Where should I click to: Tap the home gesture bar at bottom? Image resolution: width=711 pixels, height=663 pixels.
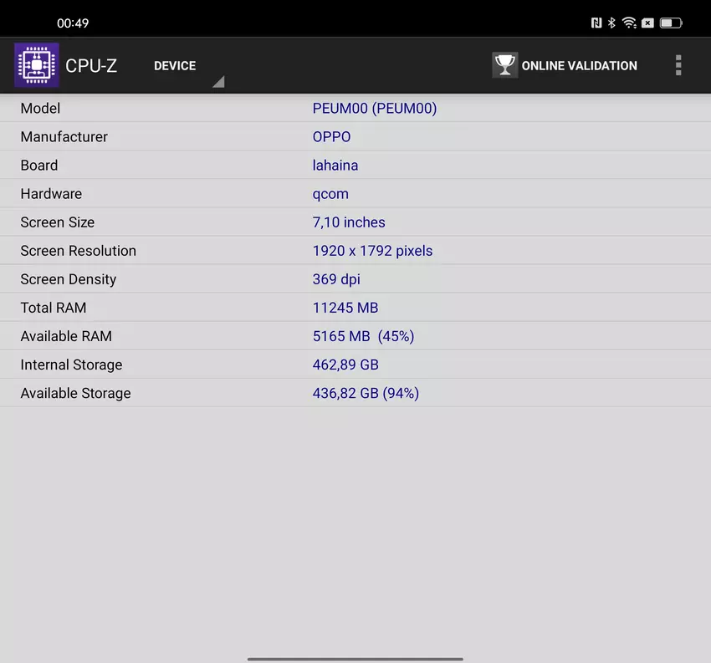tap(355, 657)
